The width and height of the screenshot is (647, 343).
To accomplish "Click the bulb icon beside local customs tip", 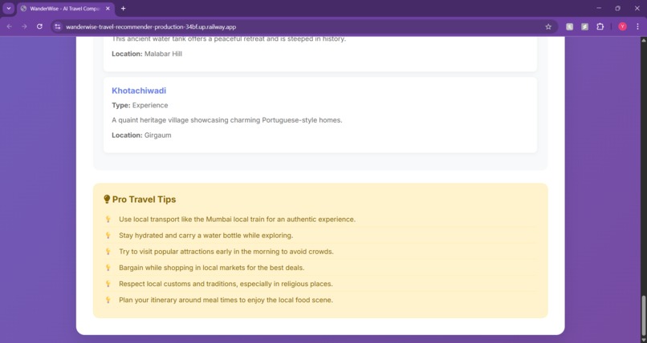I will [108, 284].
